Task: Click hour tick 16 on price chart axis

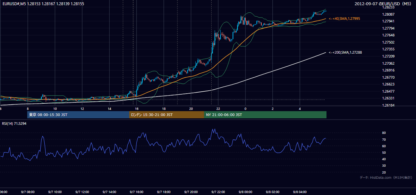Action: pyautogui.click(x=137, y=109)
